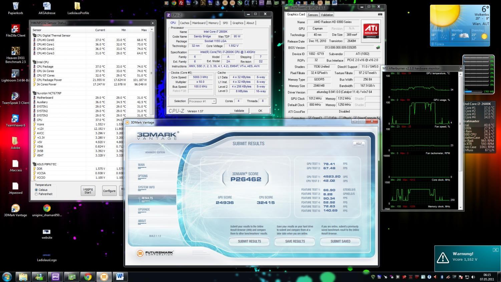Screen dimensions: 501x282
Task: Switch to the Validation tab in GPU-Z
Action: [x=327, y=15]
